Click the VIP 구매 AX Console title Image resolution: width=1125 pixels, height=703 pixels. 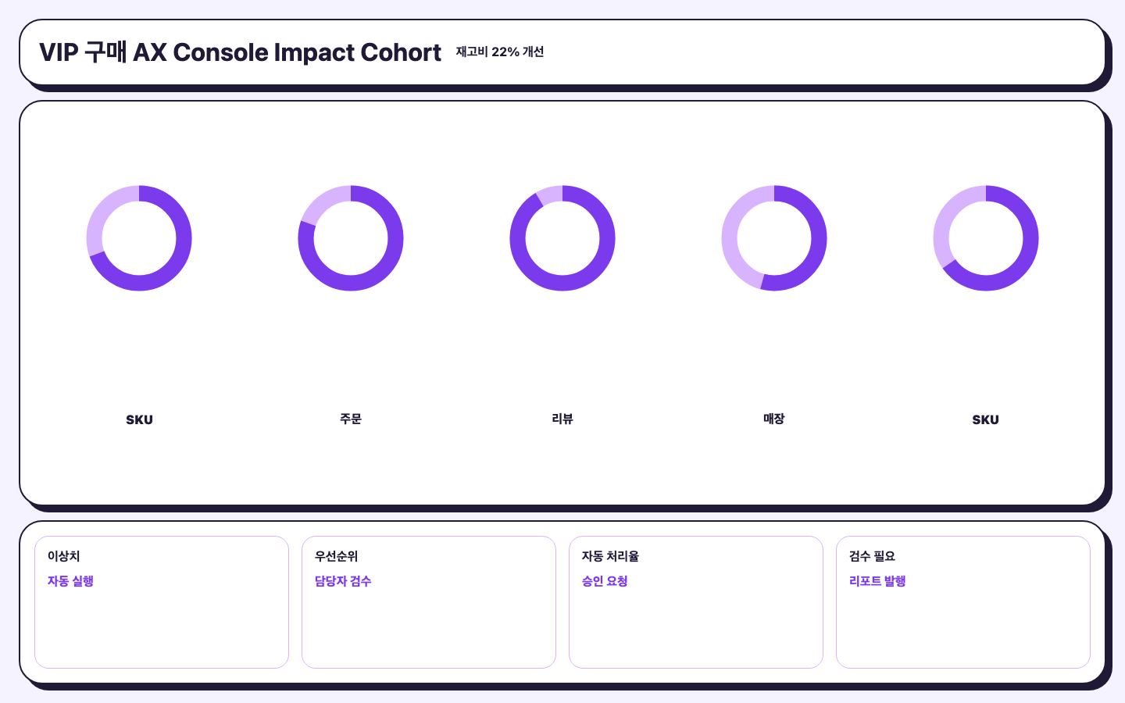(241, 52)
